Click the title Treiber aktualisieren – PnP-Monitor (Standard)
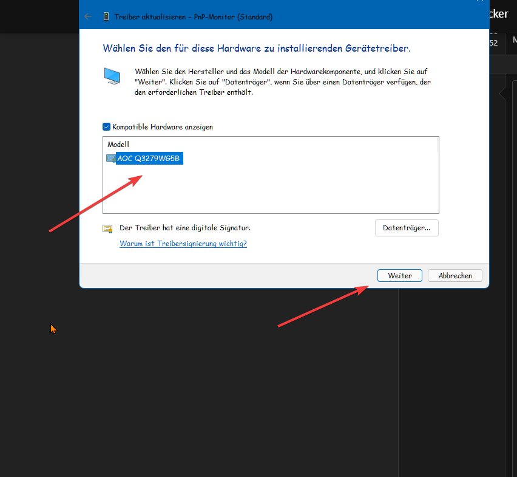517x477 pixels. click(x=193, y=17)
